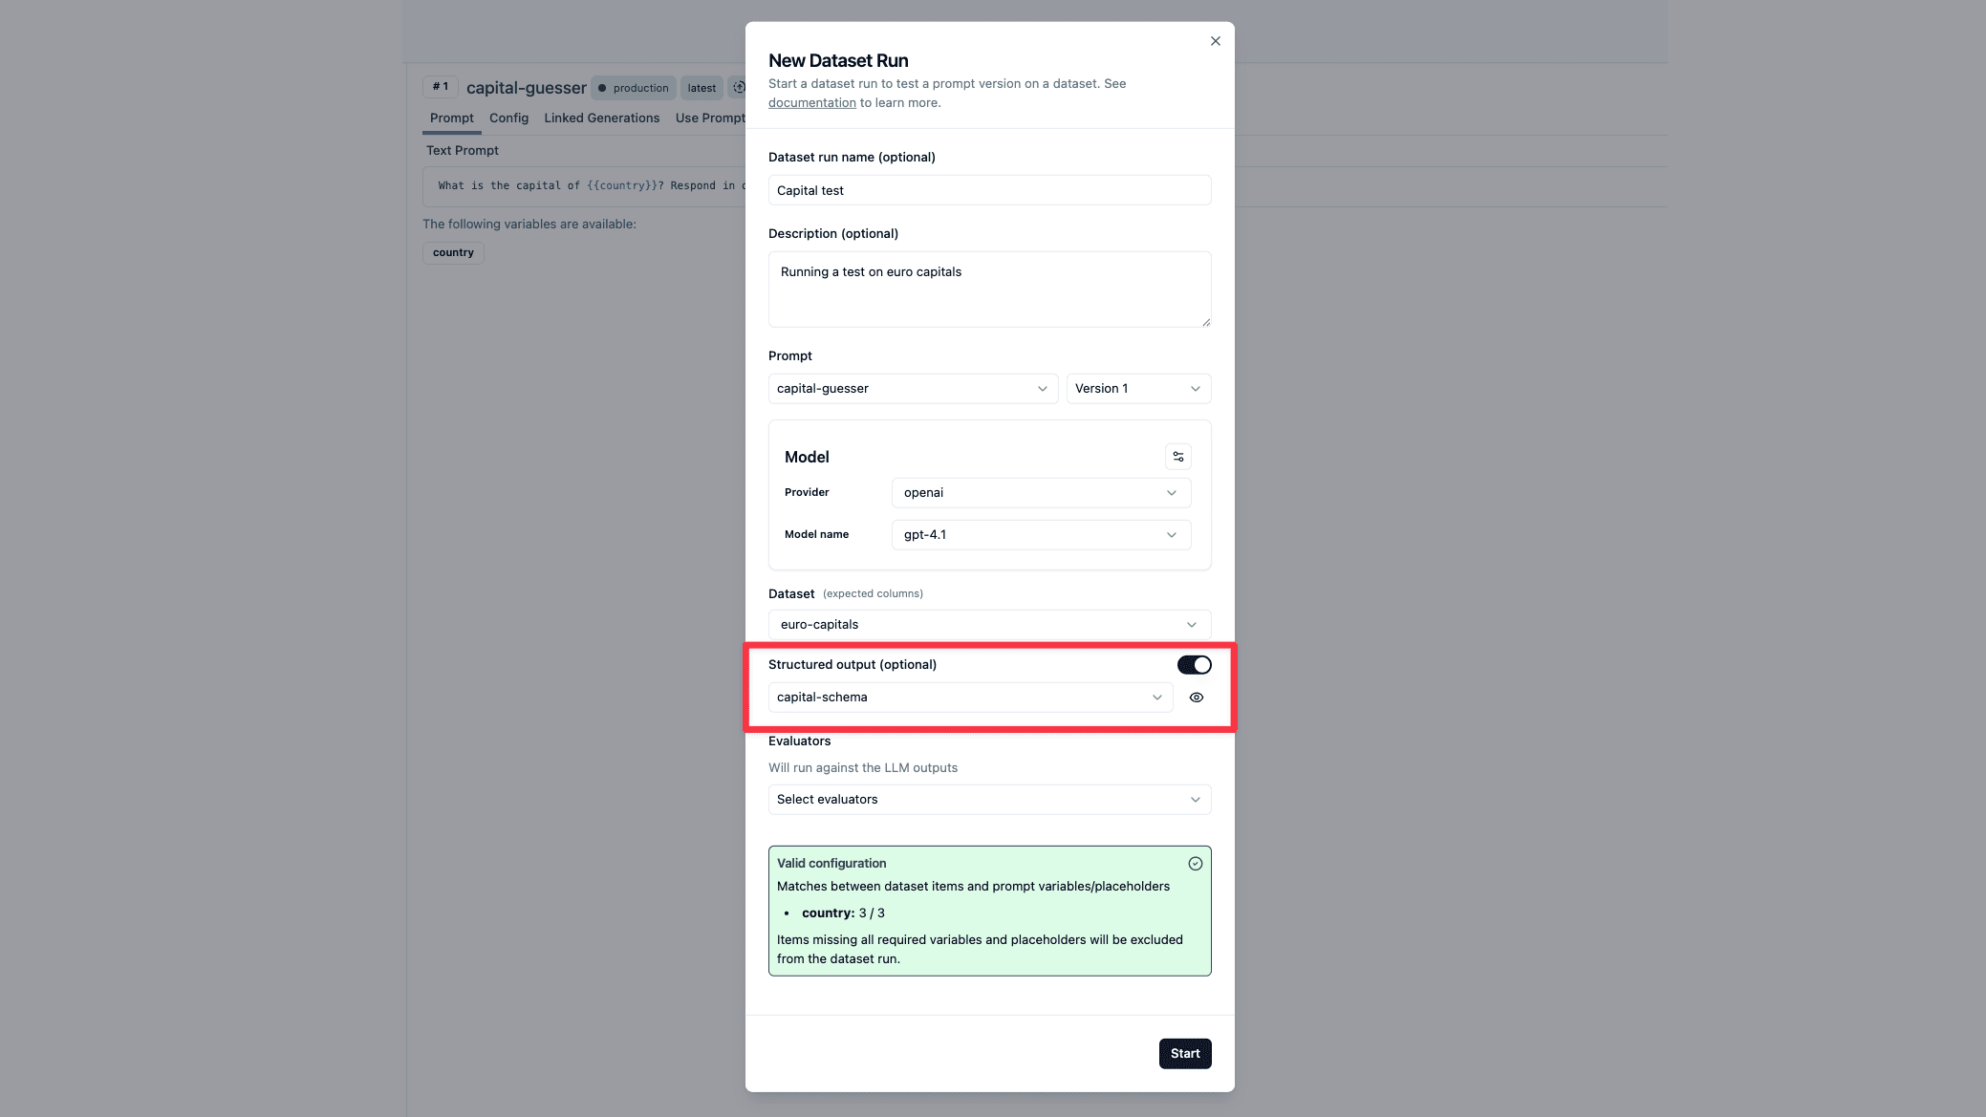Preview capital-schema using the eye icon

1196,697
